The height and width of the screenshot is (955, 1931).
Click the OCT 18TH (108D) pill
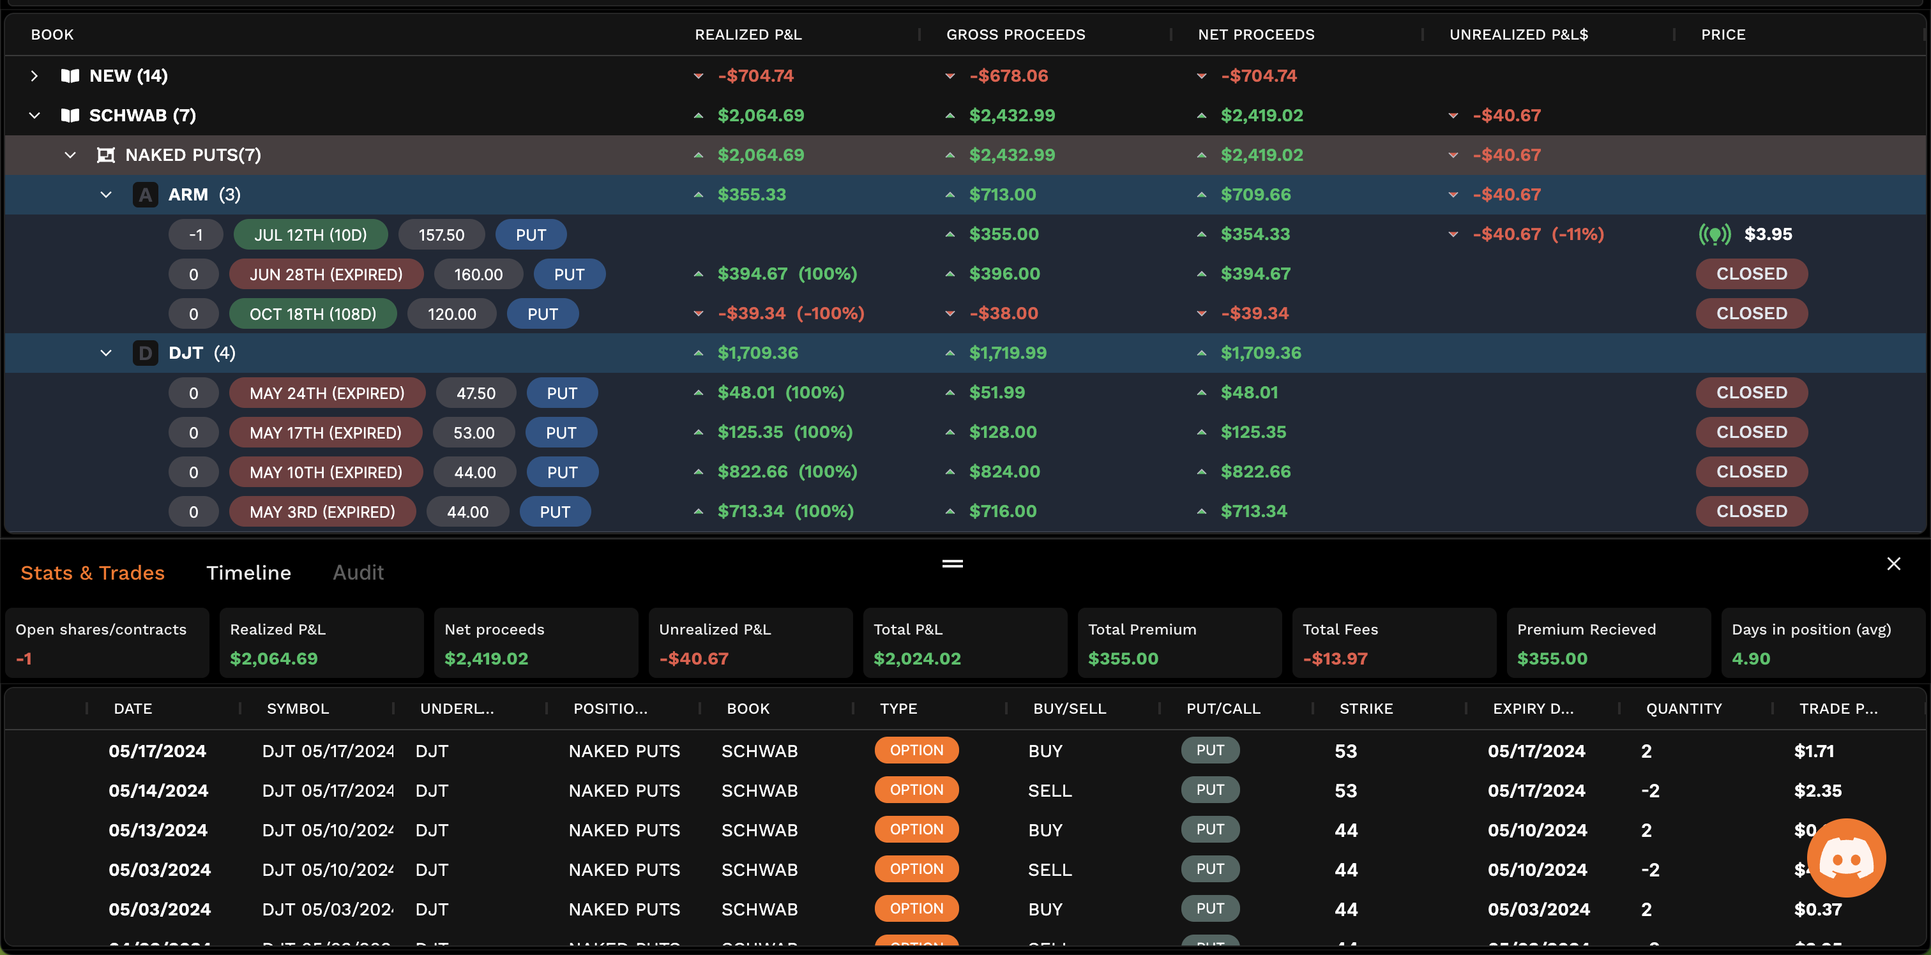point(313,314)
